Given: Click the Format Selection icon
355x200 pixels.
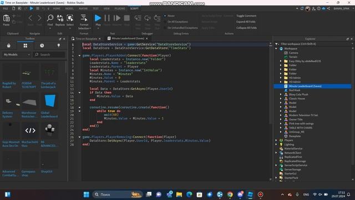Looking at the screenshot, I should click(84, 18).
